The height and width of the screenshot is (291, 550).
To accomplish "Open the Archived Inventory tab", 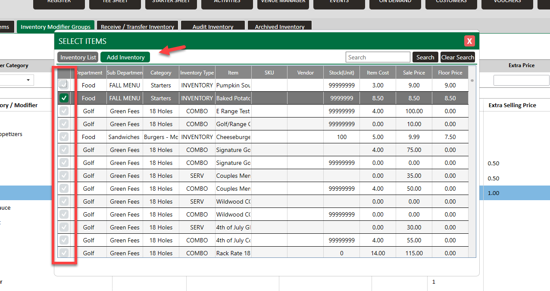I will [280, 27].
